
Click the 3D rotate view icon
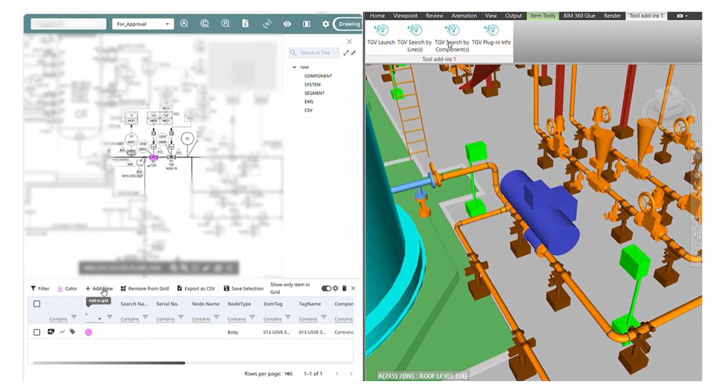tap(267, 24)
